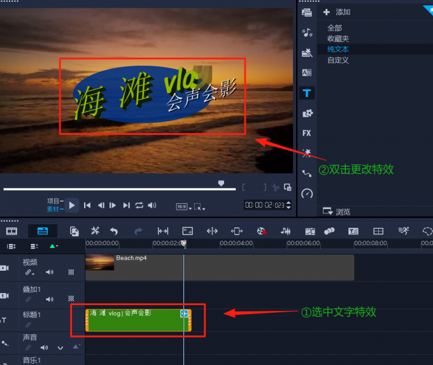Switch to Storyboard view

tap(11, 231)
